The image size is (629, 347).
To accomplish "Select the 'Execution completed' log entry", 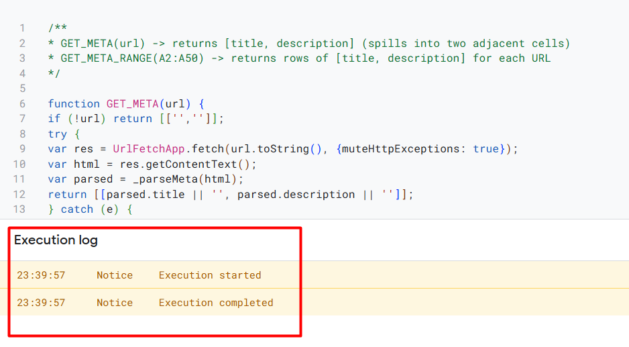I will point(314,303).
